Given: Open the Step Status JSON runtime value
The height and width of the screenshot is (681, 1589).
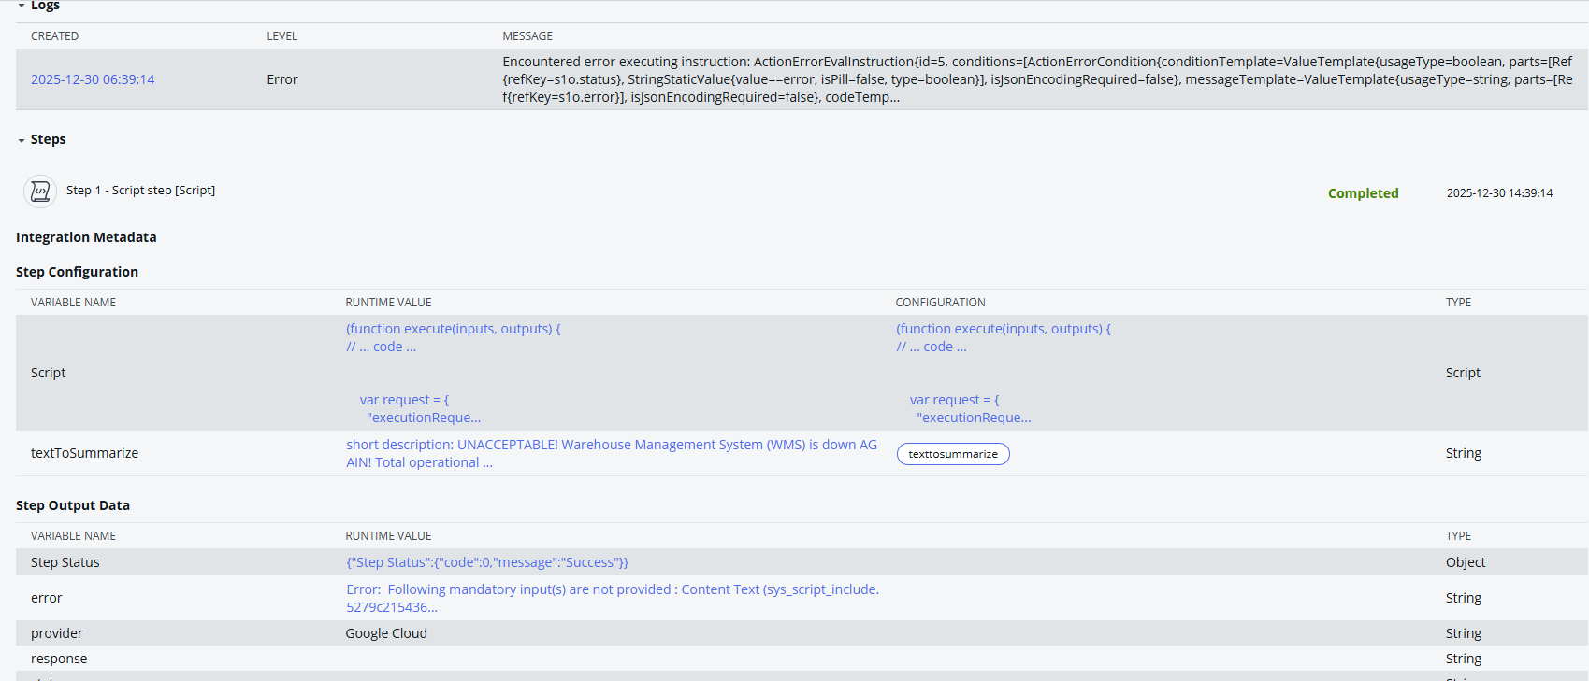Looking at the screenshot, I should coord(486,562).
